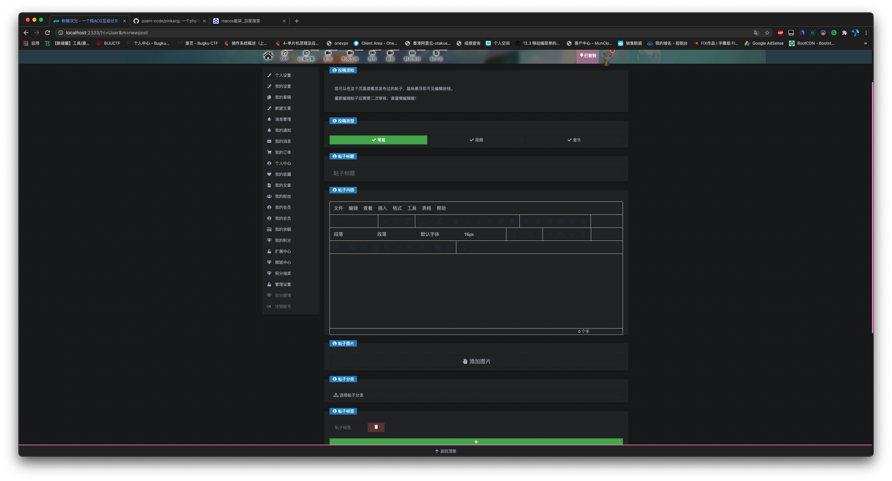Select the 音乐 post type
This screenshot has height=481, width=892.
pyautogui.click(x=574, y=140)
